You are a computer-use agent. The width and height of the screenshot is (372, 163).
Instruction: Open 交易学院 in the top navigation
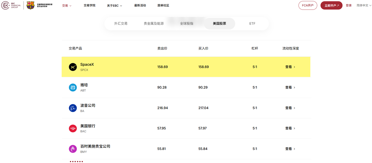pyautogui.click(x=90, y=6)
